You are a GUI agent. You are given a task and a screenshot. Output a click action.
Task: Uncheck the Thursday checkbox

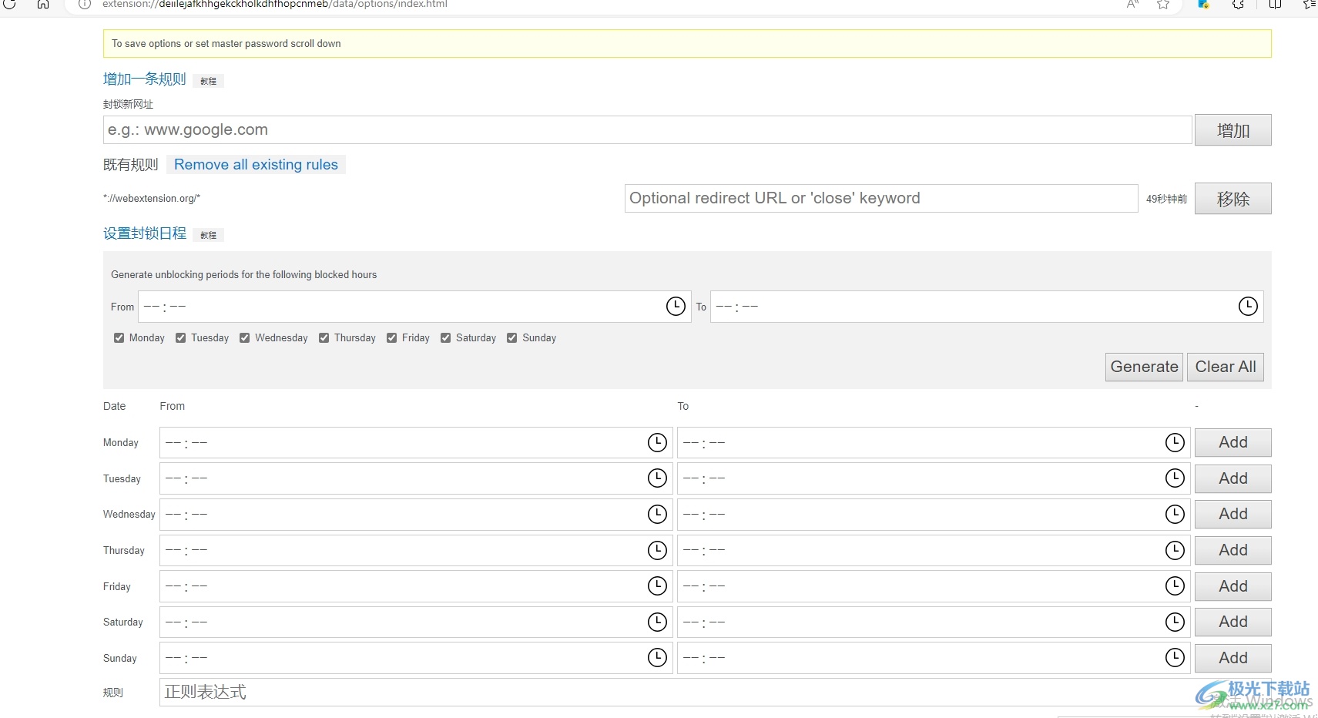[324, 337]
